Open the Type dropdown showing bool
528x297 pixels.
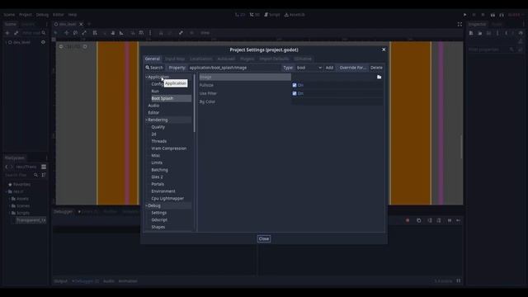tap(309, 68)
